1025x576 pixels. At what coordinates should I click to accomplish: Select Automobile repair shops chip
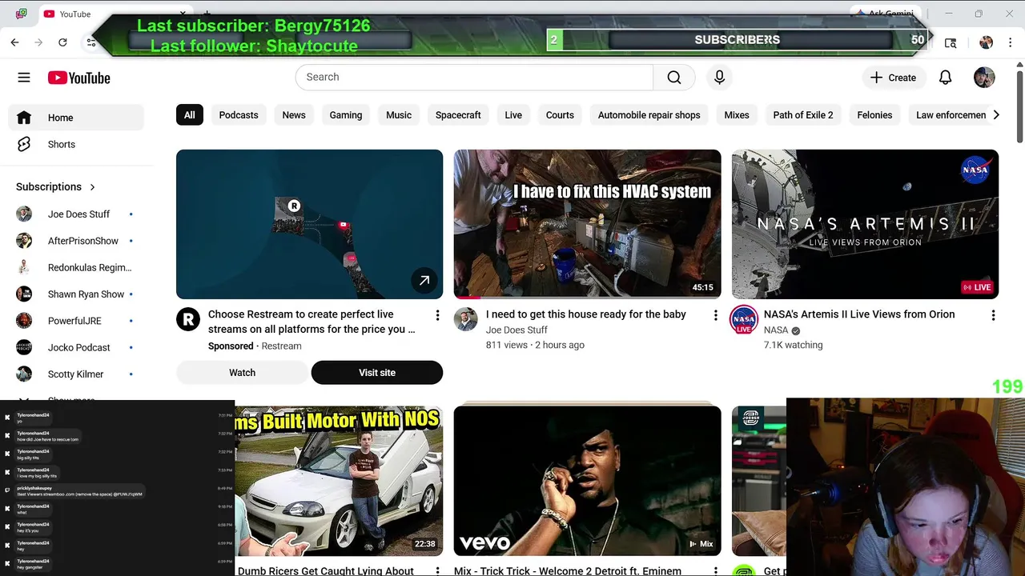[649, 114]
